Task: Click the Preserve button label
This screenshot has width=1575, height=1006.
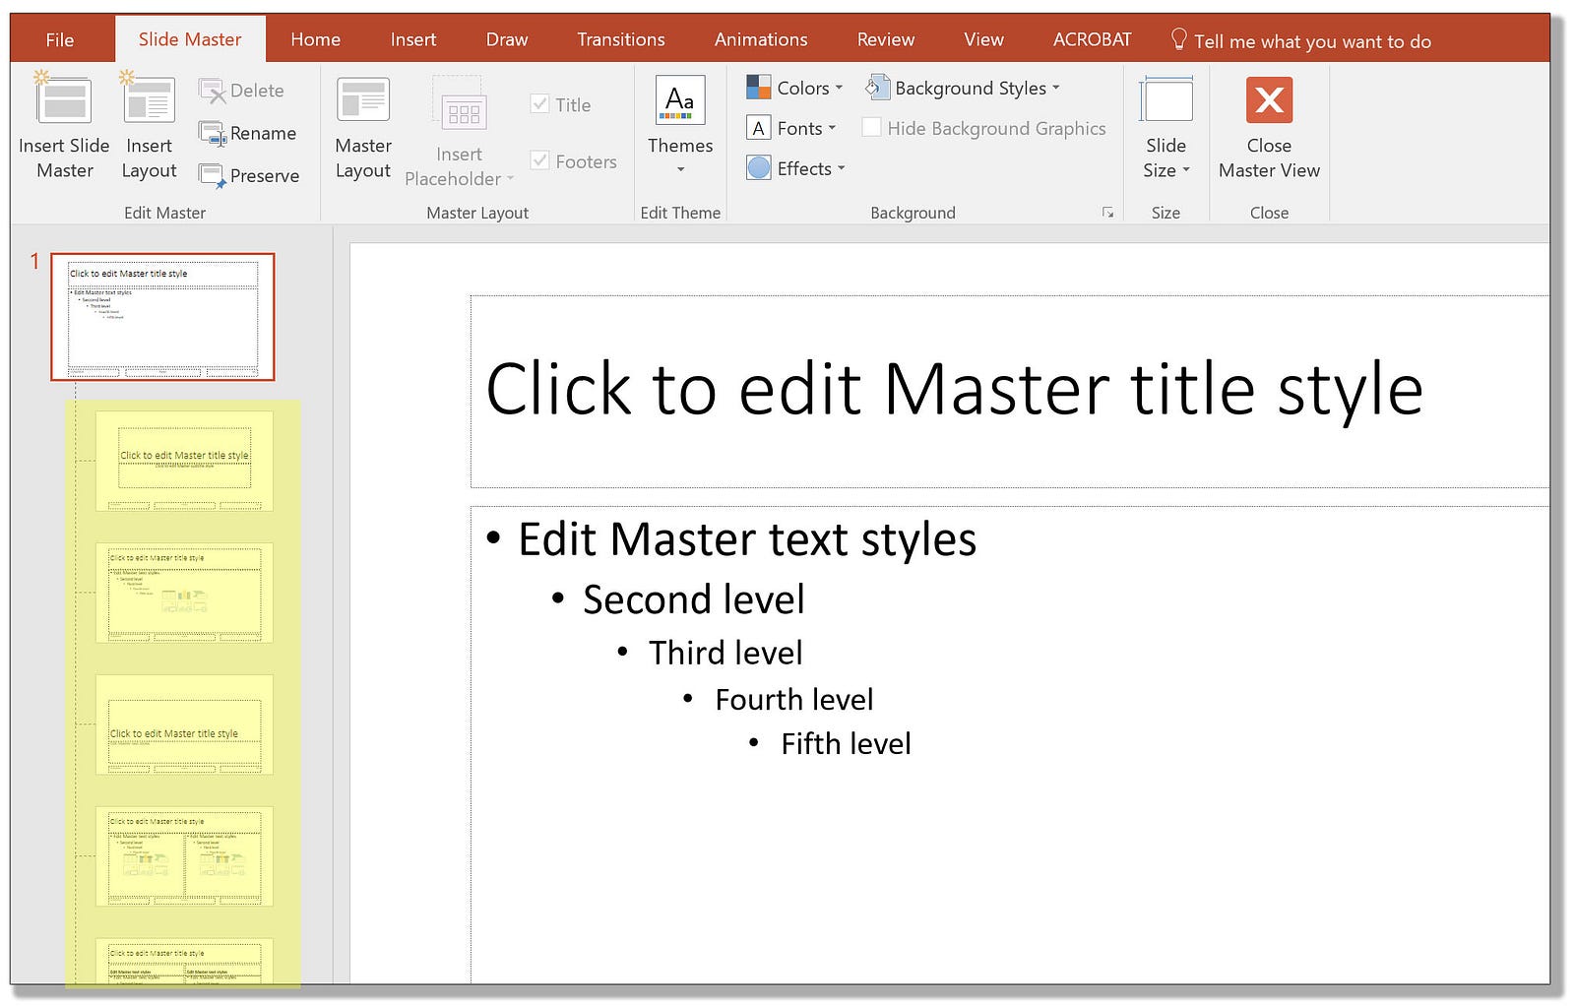Action: click(x=265, y=175)
